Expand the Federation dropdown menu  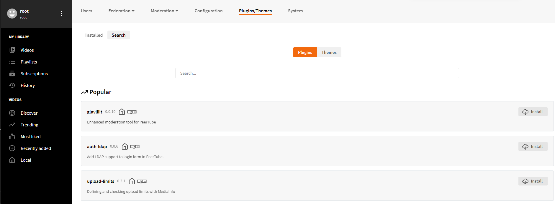click(x=121, y=11)
